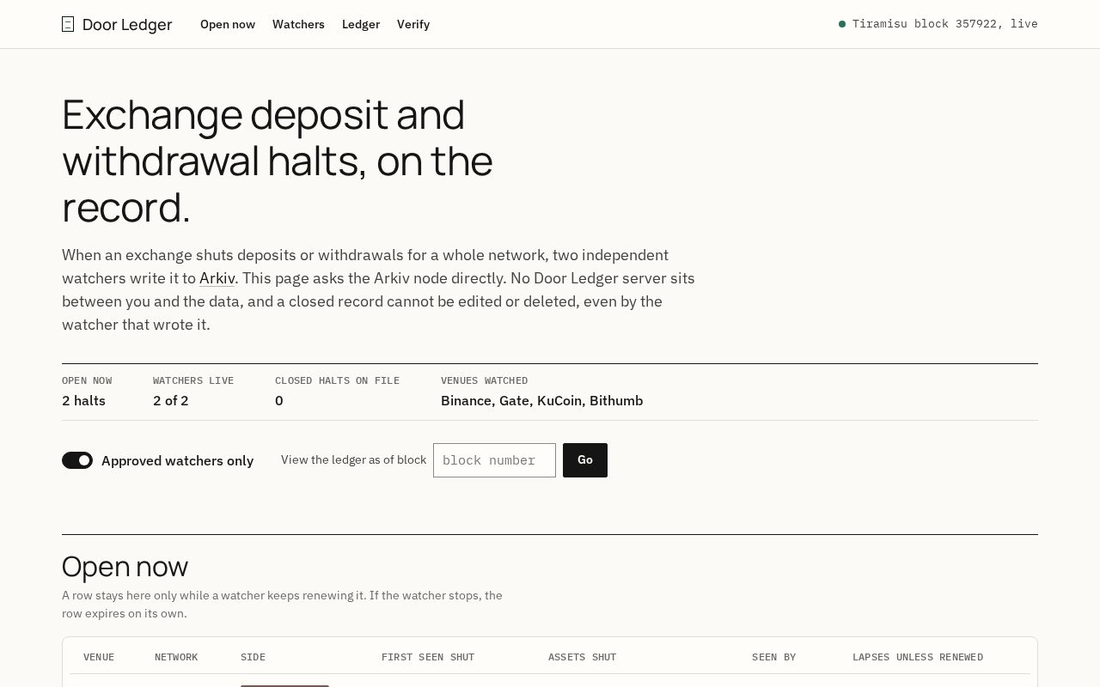1100x687 pixels.
Task: Toggle Approved watchers only switch
Action: click(77, 460)
